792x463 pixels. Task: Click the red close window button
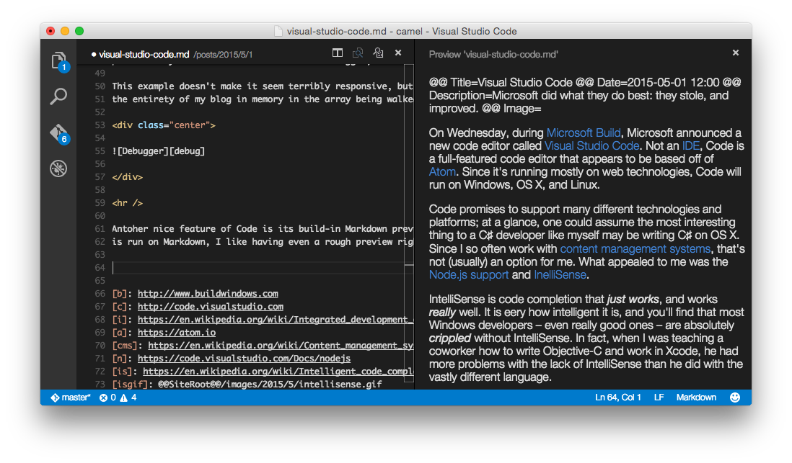click(50, 31)
